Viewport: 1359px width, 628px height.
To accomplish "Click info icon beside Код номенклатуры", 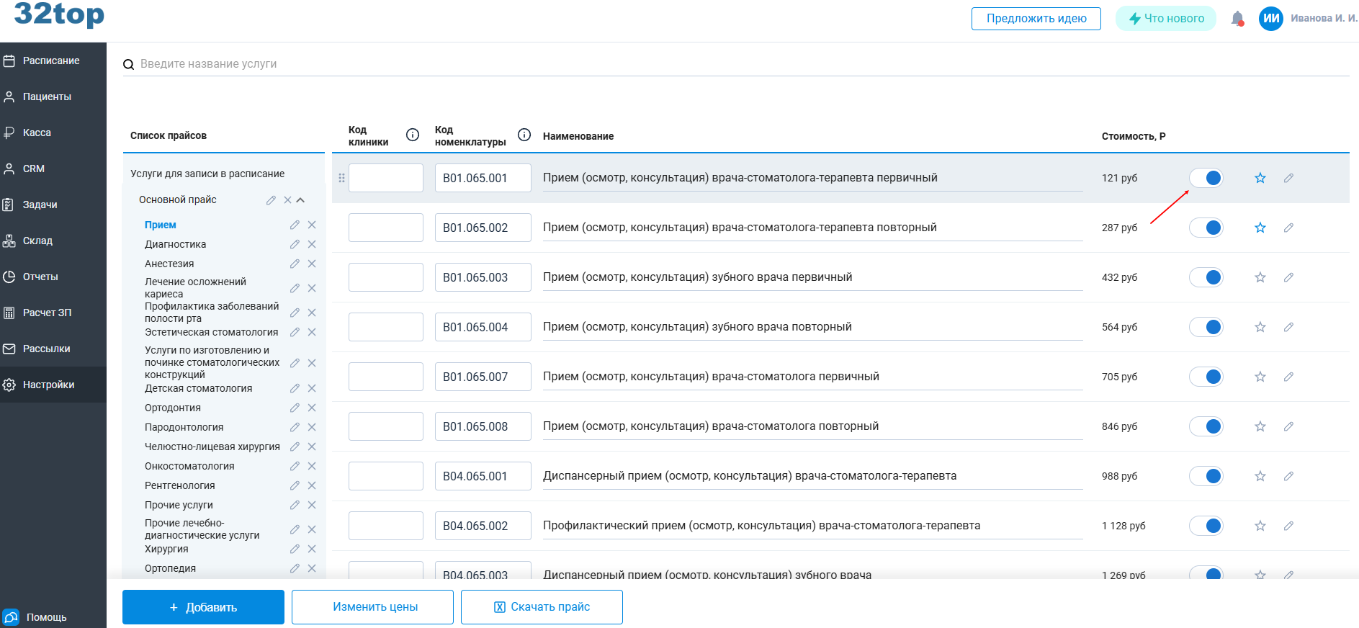I will point(524,135).
